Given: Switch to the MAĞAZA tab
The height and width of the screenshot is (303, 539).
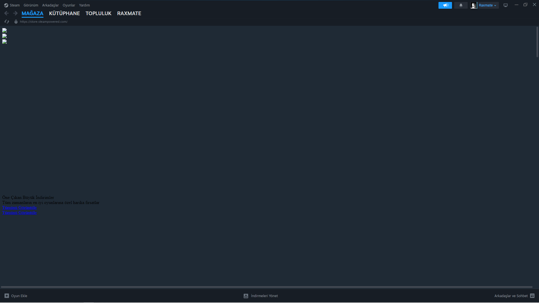Looking at the screenshot, I should pyautogui.click(x=33, y=13).
